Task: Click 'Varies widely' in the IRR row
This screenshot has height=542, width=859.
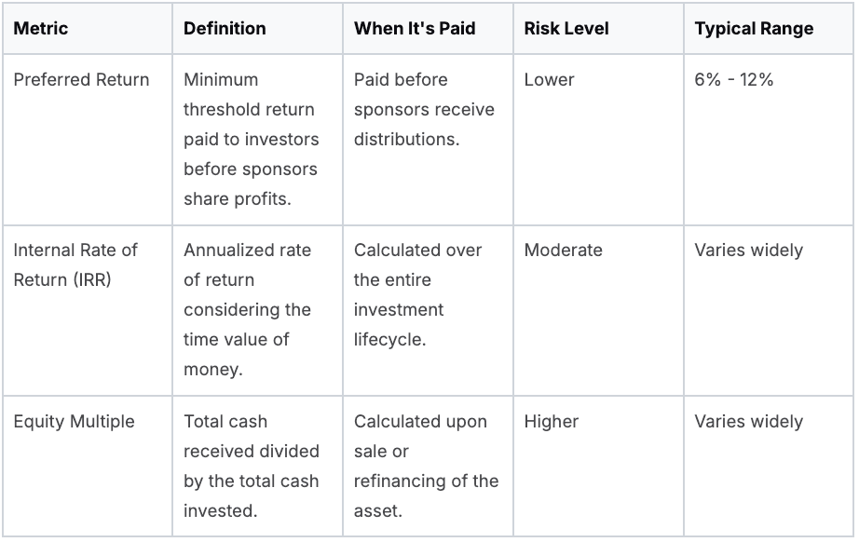Action: coord(748,250)
